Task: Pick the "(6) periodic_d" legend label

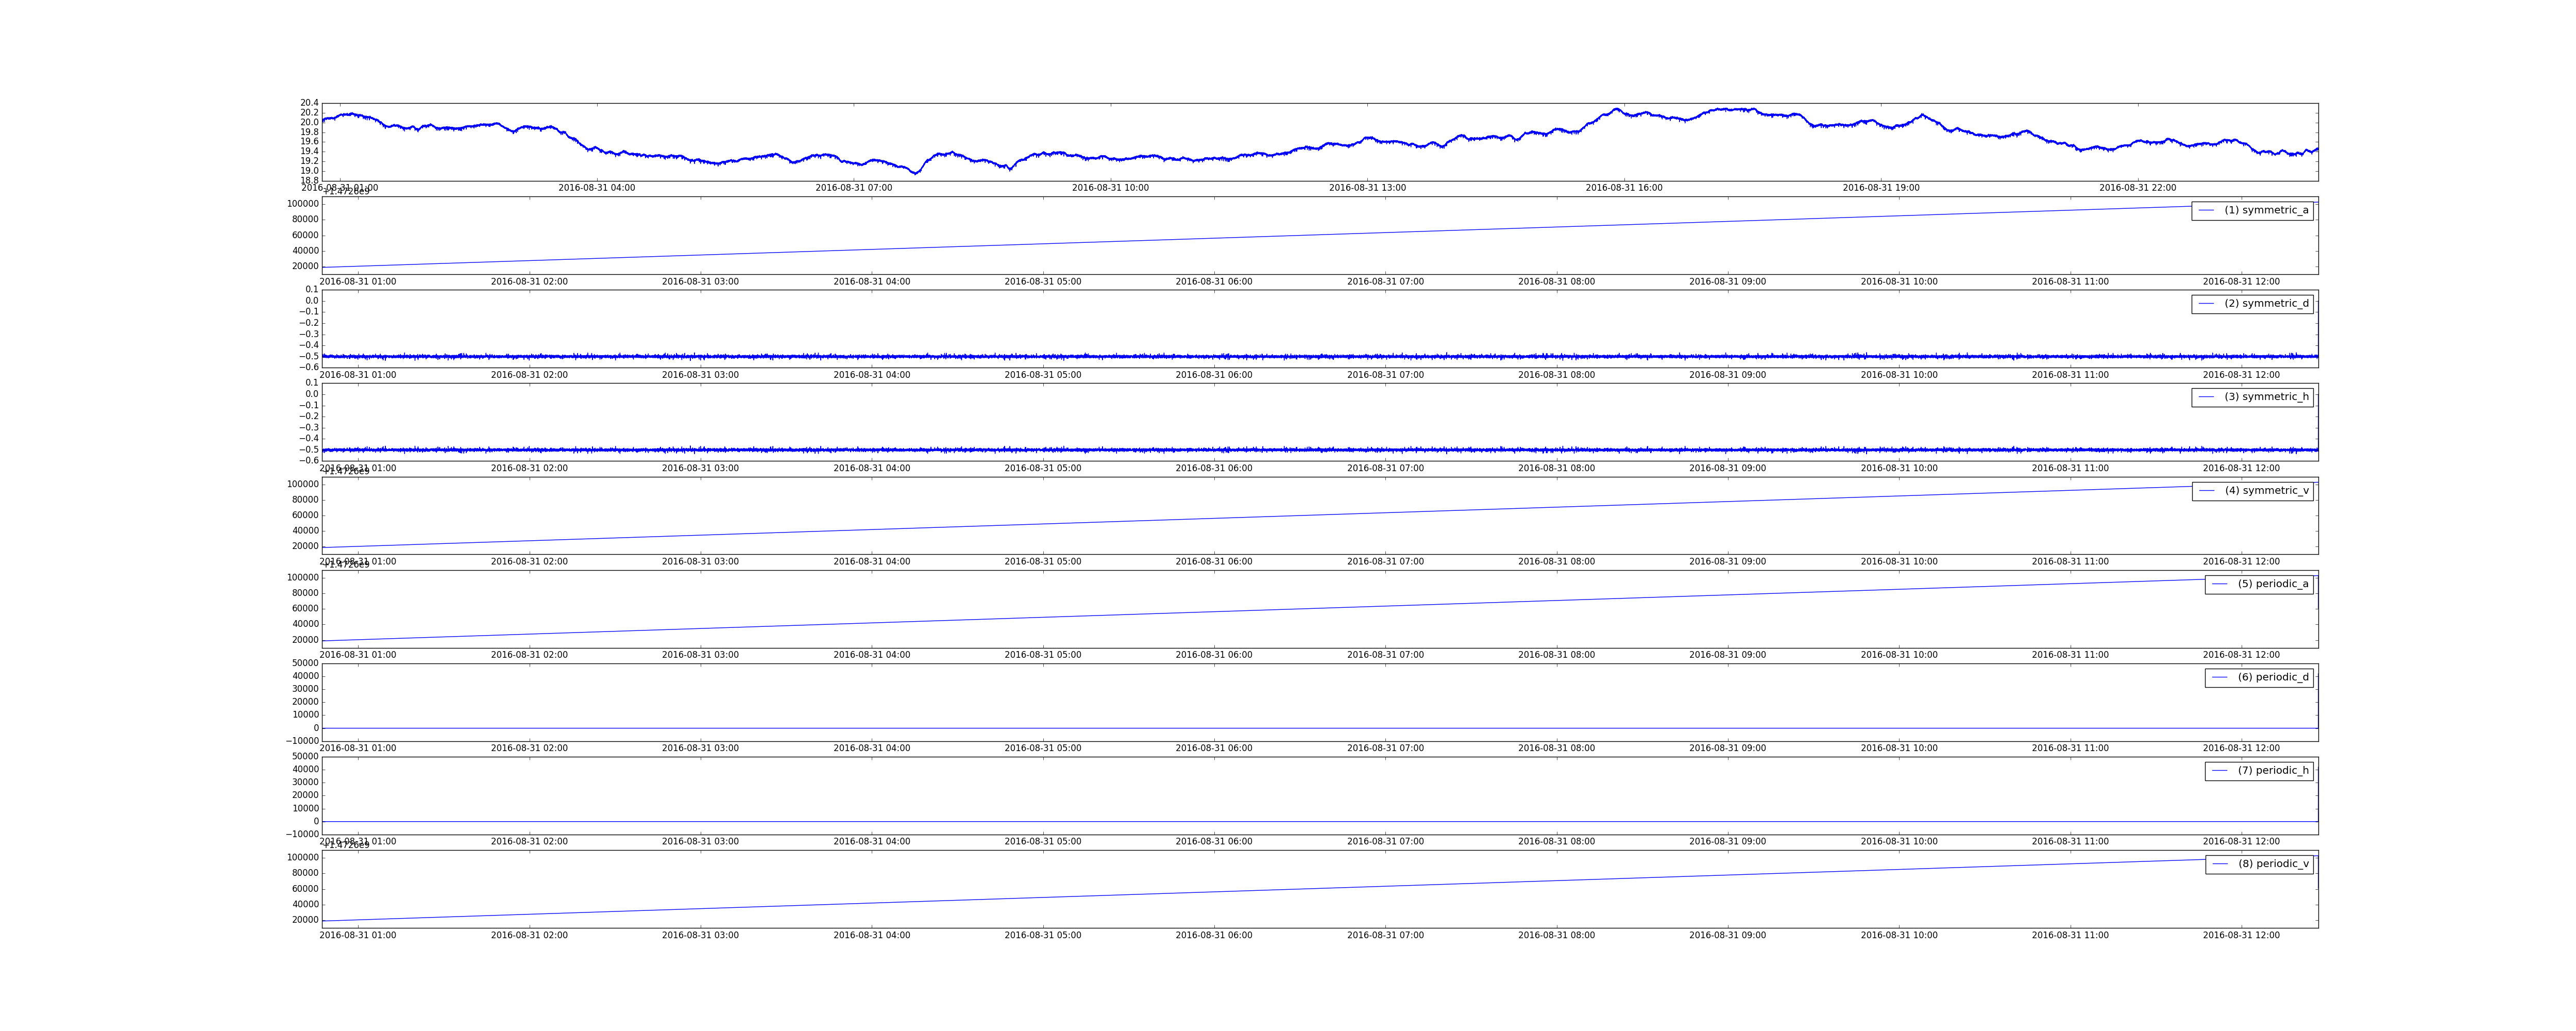Action: (2273, 677)
